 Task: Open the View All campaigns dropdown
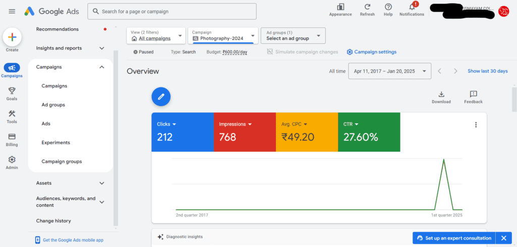point(156,36)
